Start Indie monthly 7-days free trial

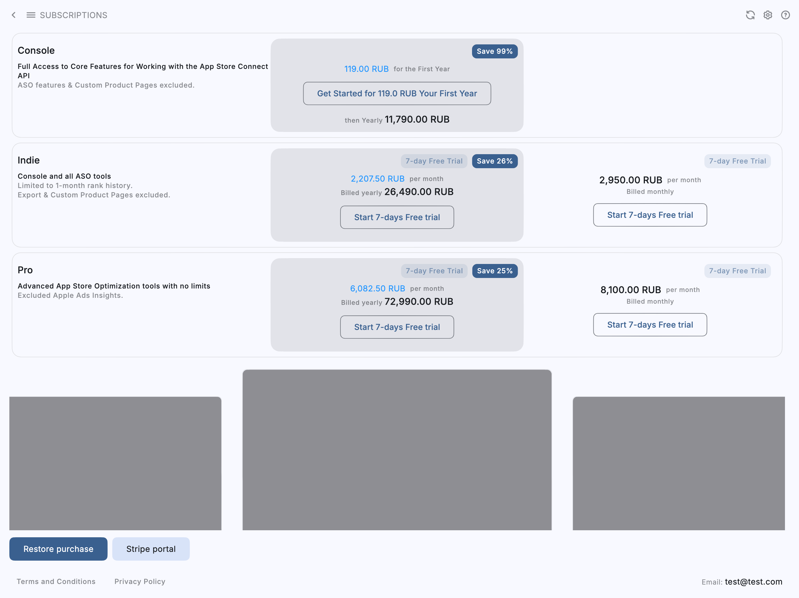pos(650,215)
